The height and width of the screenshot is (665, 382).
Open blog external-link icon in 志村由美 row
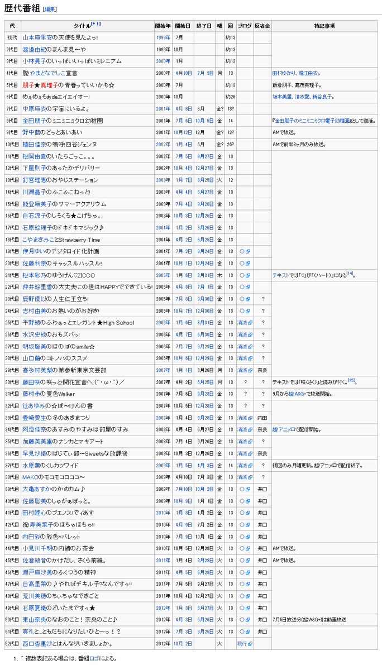coord(247,311)
